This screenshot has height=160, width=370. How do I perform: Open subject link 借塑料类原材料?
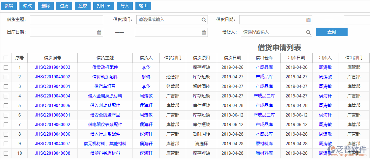pyautogui.click(x=105, y=153)
